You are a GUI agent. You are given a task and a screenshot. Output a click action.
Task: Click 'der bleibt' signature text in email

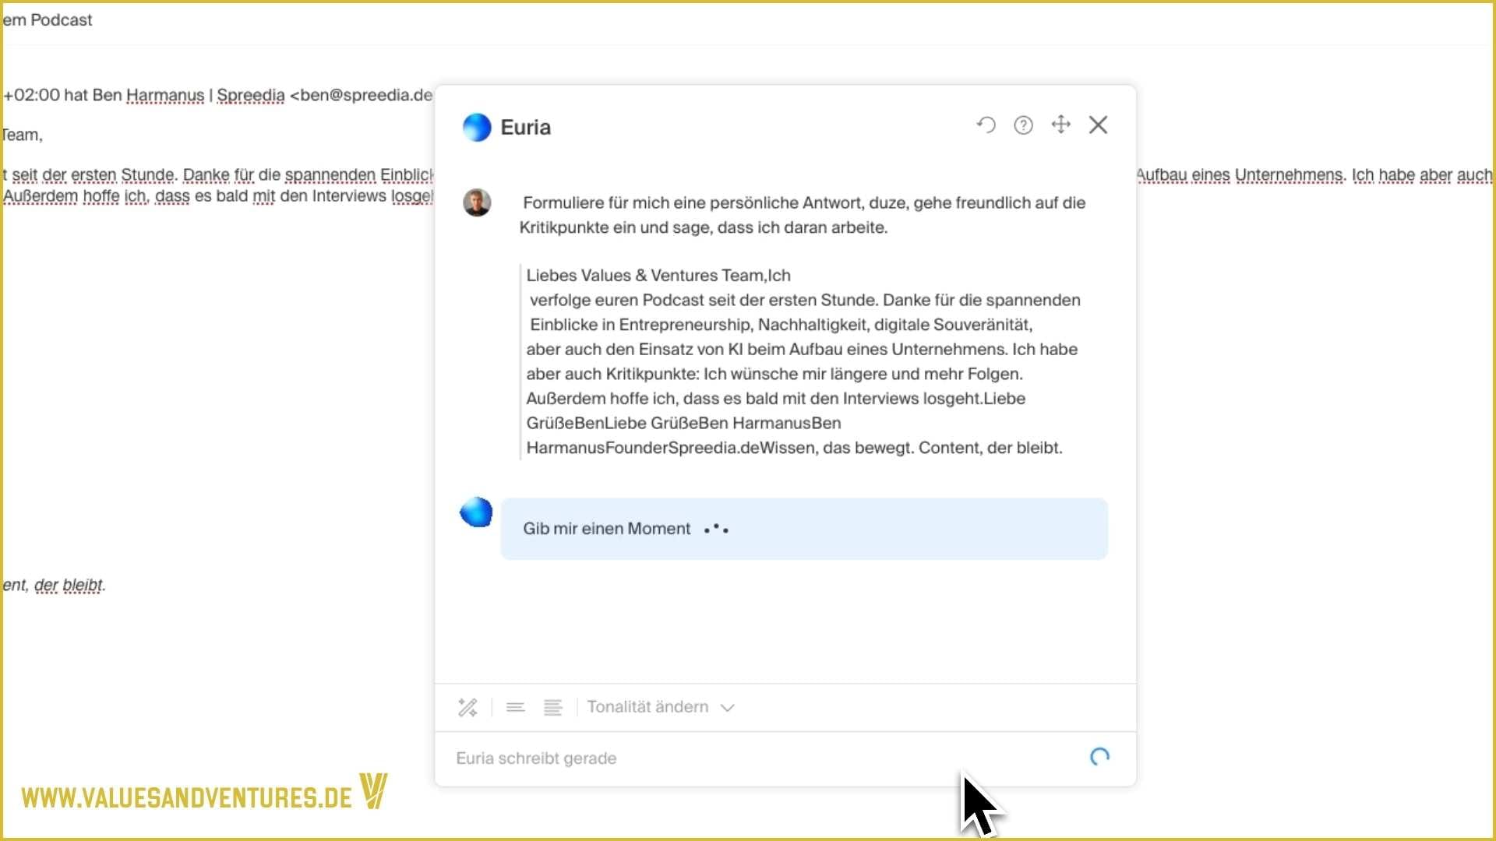tap(69, 586)
